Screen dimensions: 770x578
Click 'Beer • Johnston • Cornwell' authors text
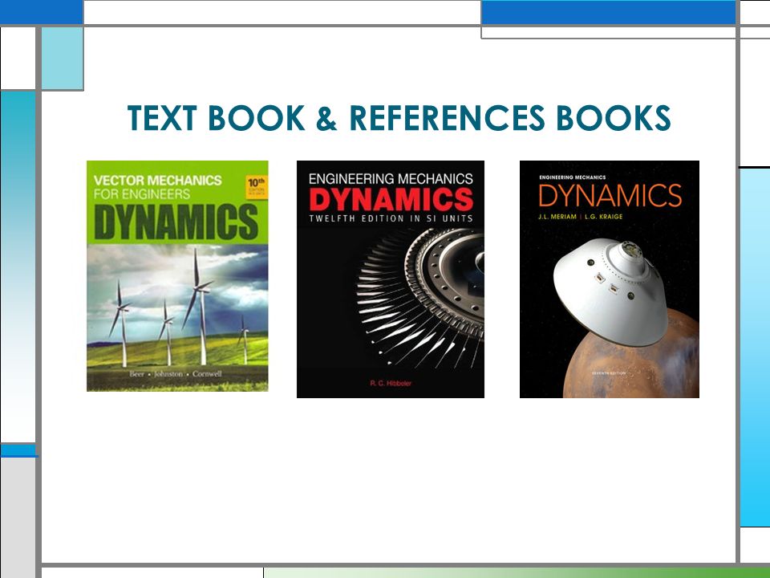tap(176, 374)
